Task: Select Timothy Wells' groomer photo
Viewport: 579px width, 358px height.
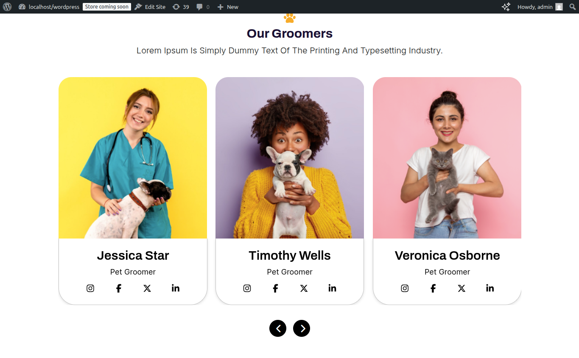Action: click(290, 158)
